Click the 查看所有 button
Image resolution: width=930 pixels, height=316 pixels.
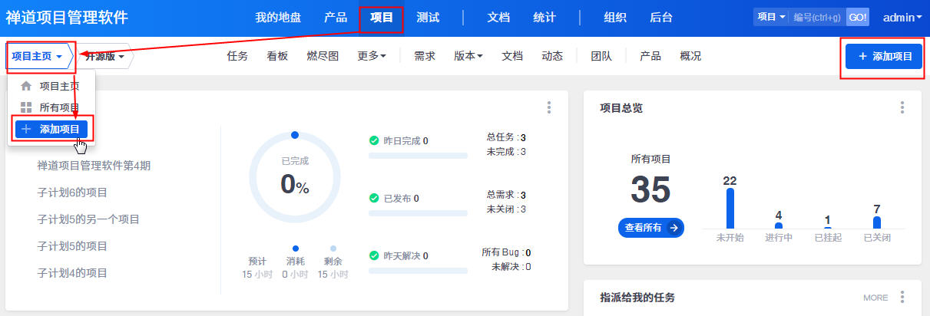pos(650,227)
